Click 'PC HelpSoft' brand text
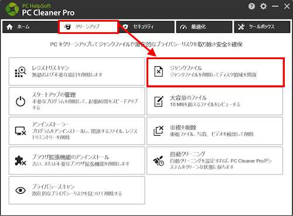 click(x=36, y=6)
